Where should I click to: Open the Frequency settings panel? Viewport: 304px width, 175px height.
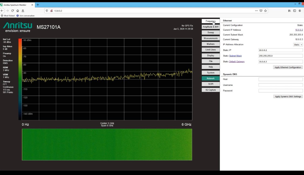(x=211, y=21)
